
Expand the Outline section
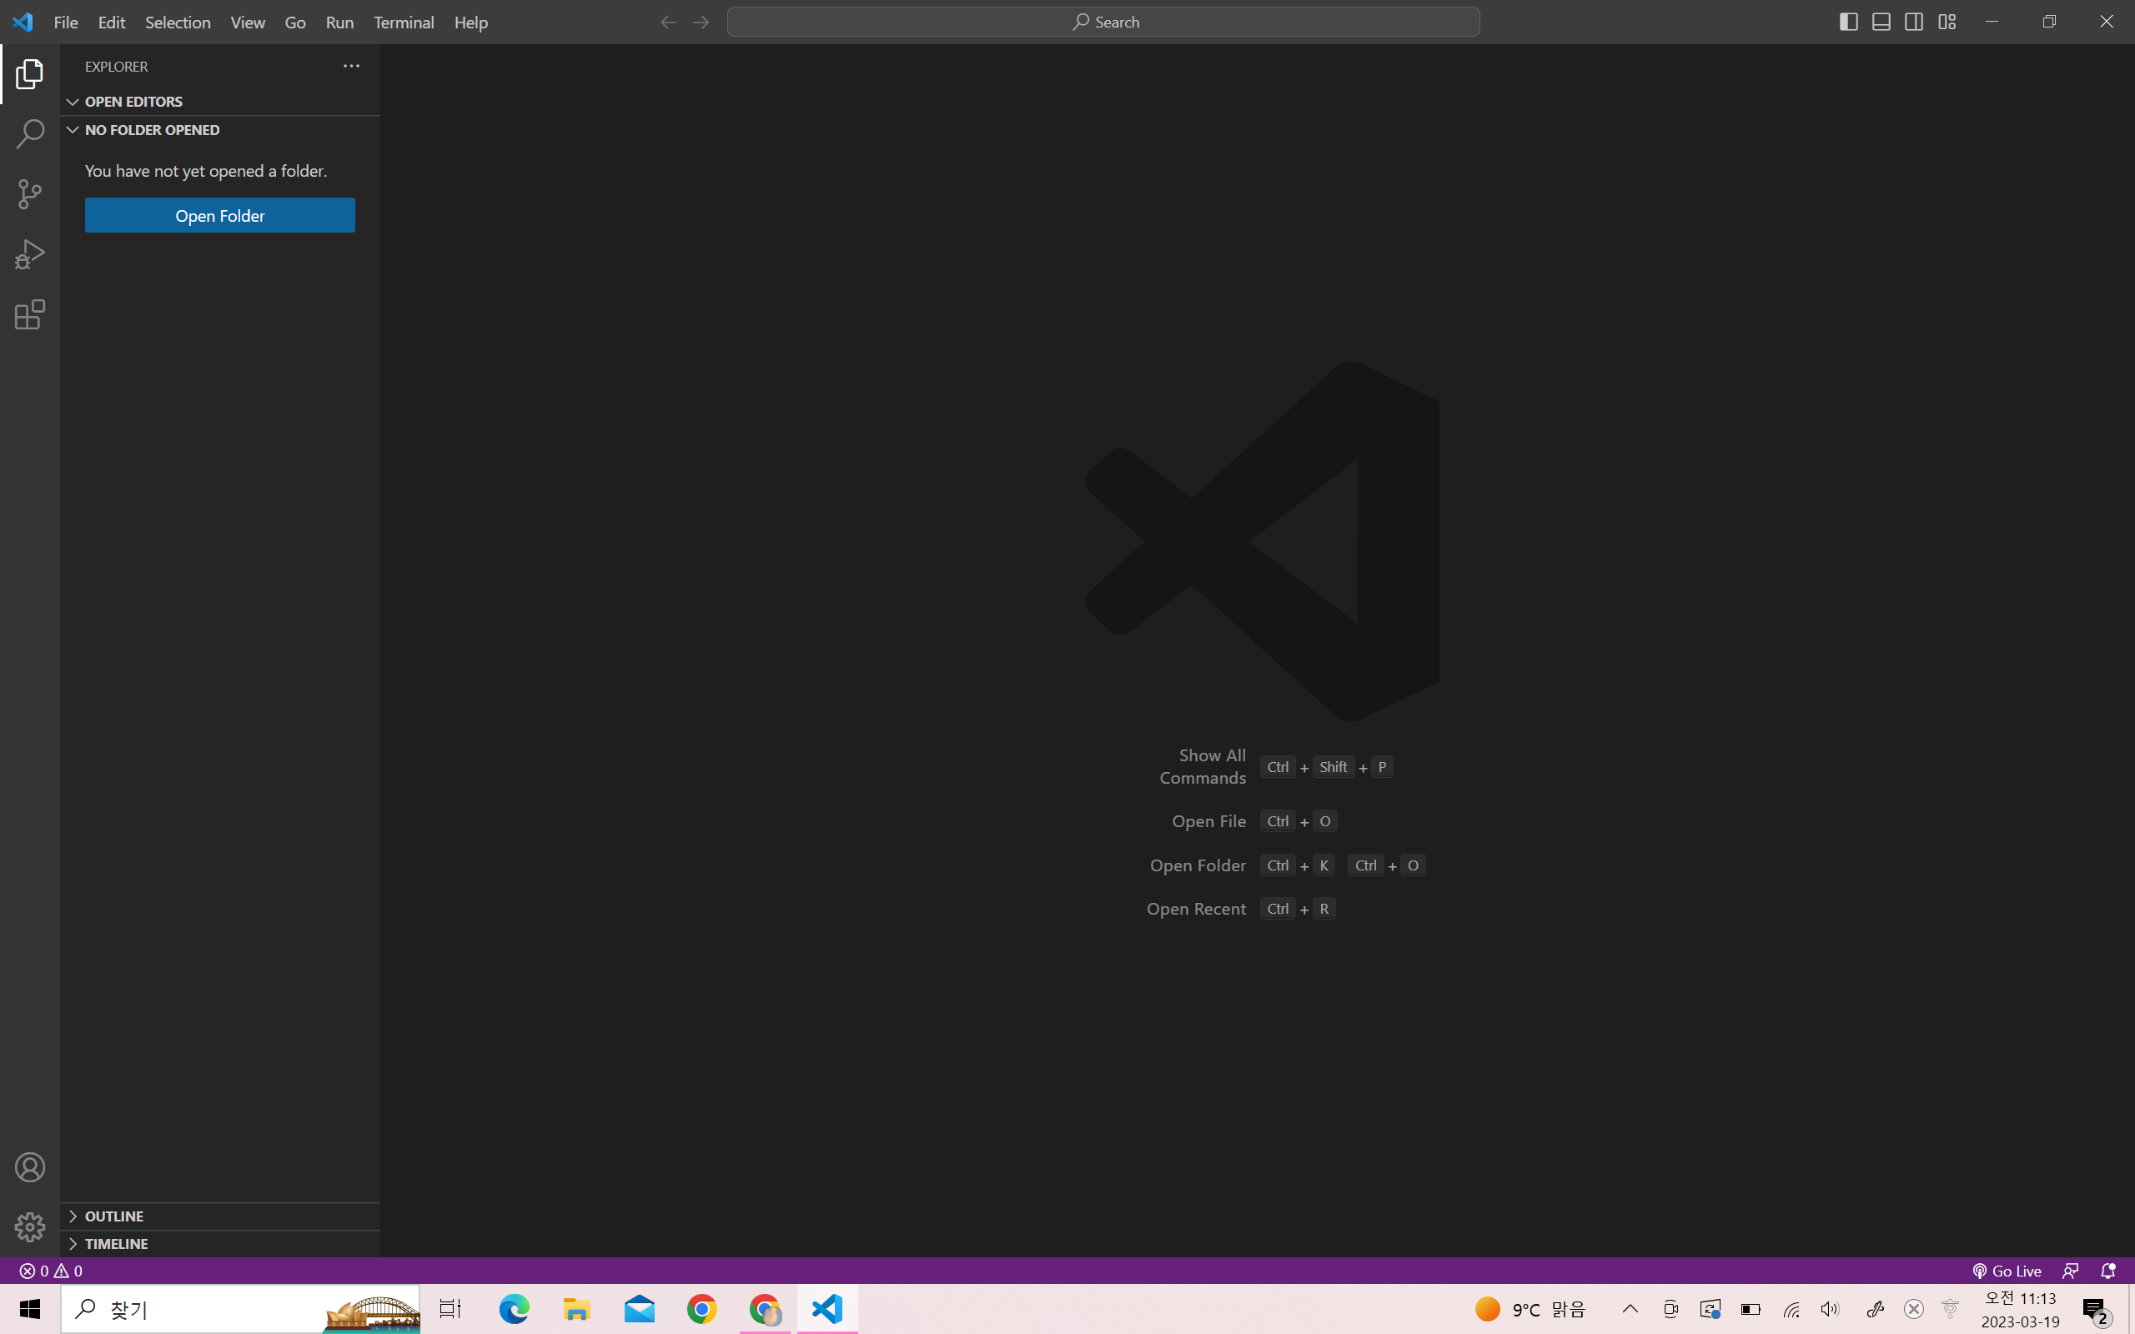pyautogui.click(x=220, y=1216)
